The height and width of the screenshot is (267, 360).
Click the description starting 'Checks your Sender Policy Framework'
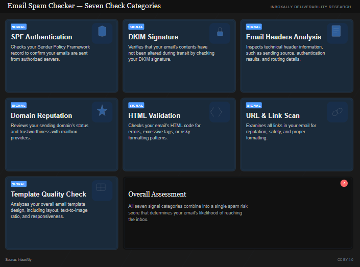[x=50, y=53]
